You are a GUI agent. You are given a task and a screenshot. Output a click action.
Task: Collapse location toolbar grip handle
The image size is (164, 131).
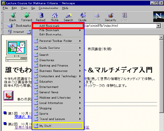(2, 26)
